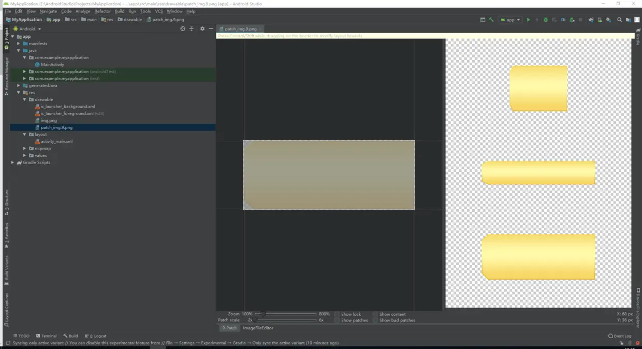Adjust the Zoom slider
Image resolution: width=642 pixels, height=349 pixels.
[x=286, y=314]
